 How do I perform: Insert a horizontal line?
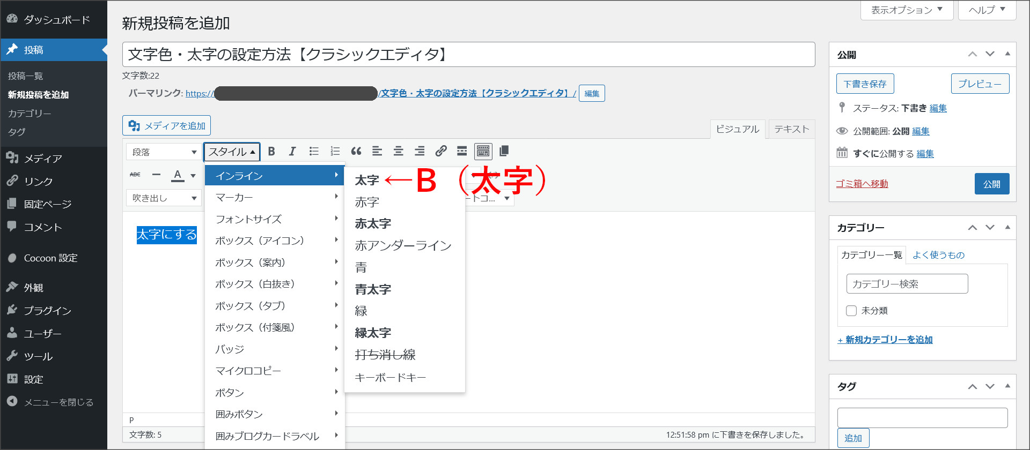[156, 175]
